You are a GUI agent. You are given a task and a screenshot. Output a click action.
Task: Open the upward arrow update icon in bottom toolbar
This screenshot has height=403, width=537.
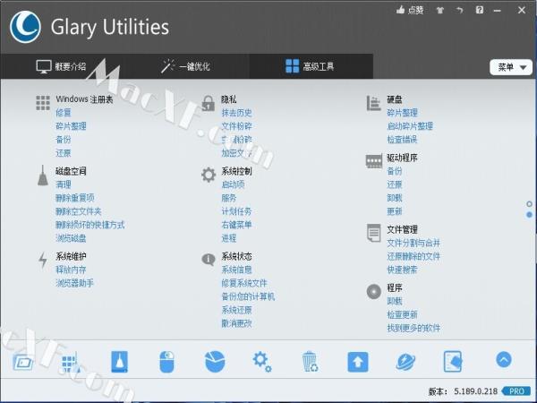click(x=358, y=362)
